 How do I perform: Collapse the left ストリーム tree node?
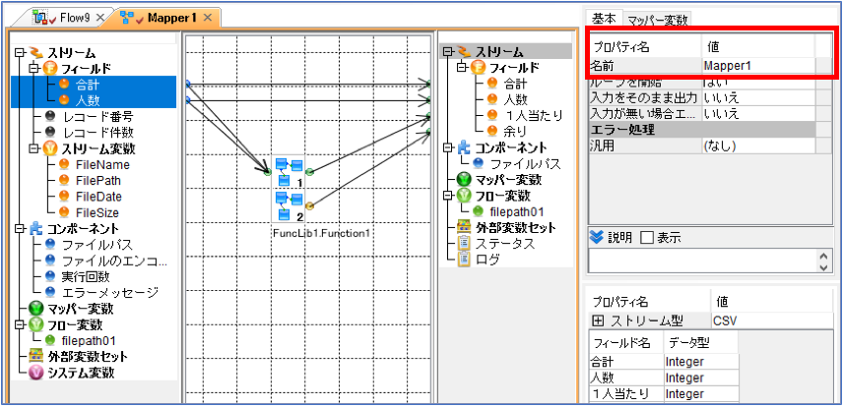coord(20,53)
